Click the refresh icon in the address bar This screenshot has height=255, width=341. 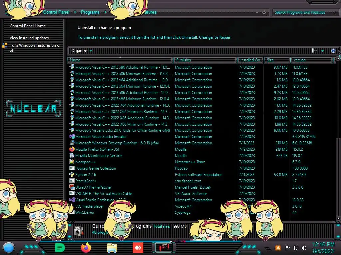click(264, 12)
